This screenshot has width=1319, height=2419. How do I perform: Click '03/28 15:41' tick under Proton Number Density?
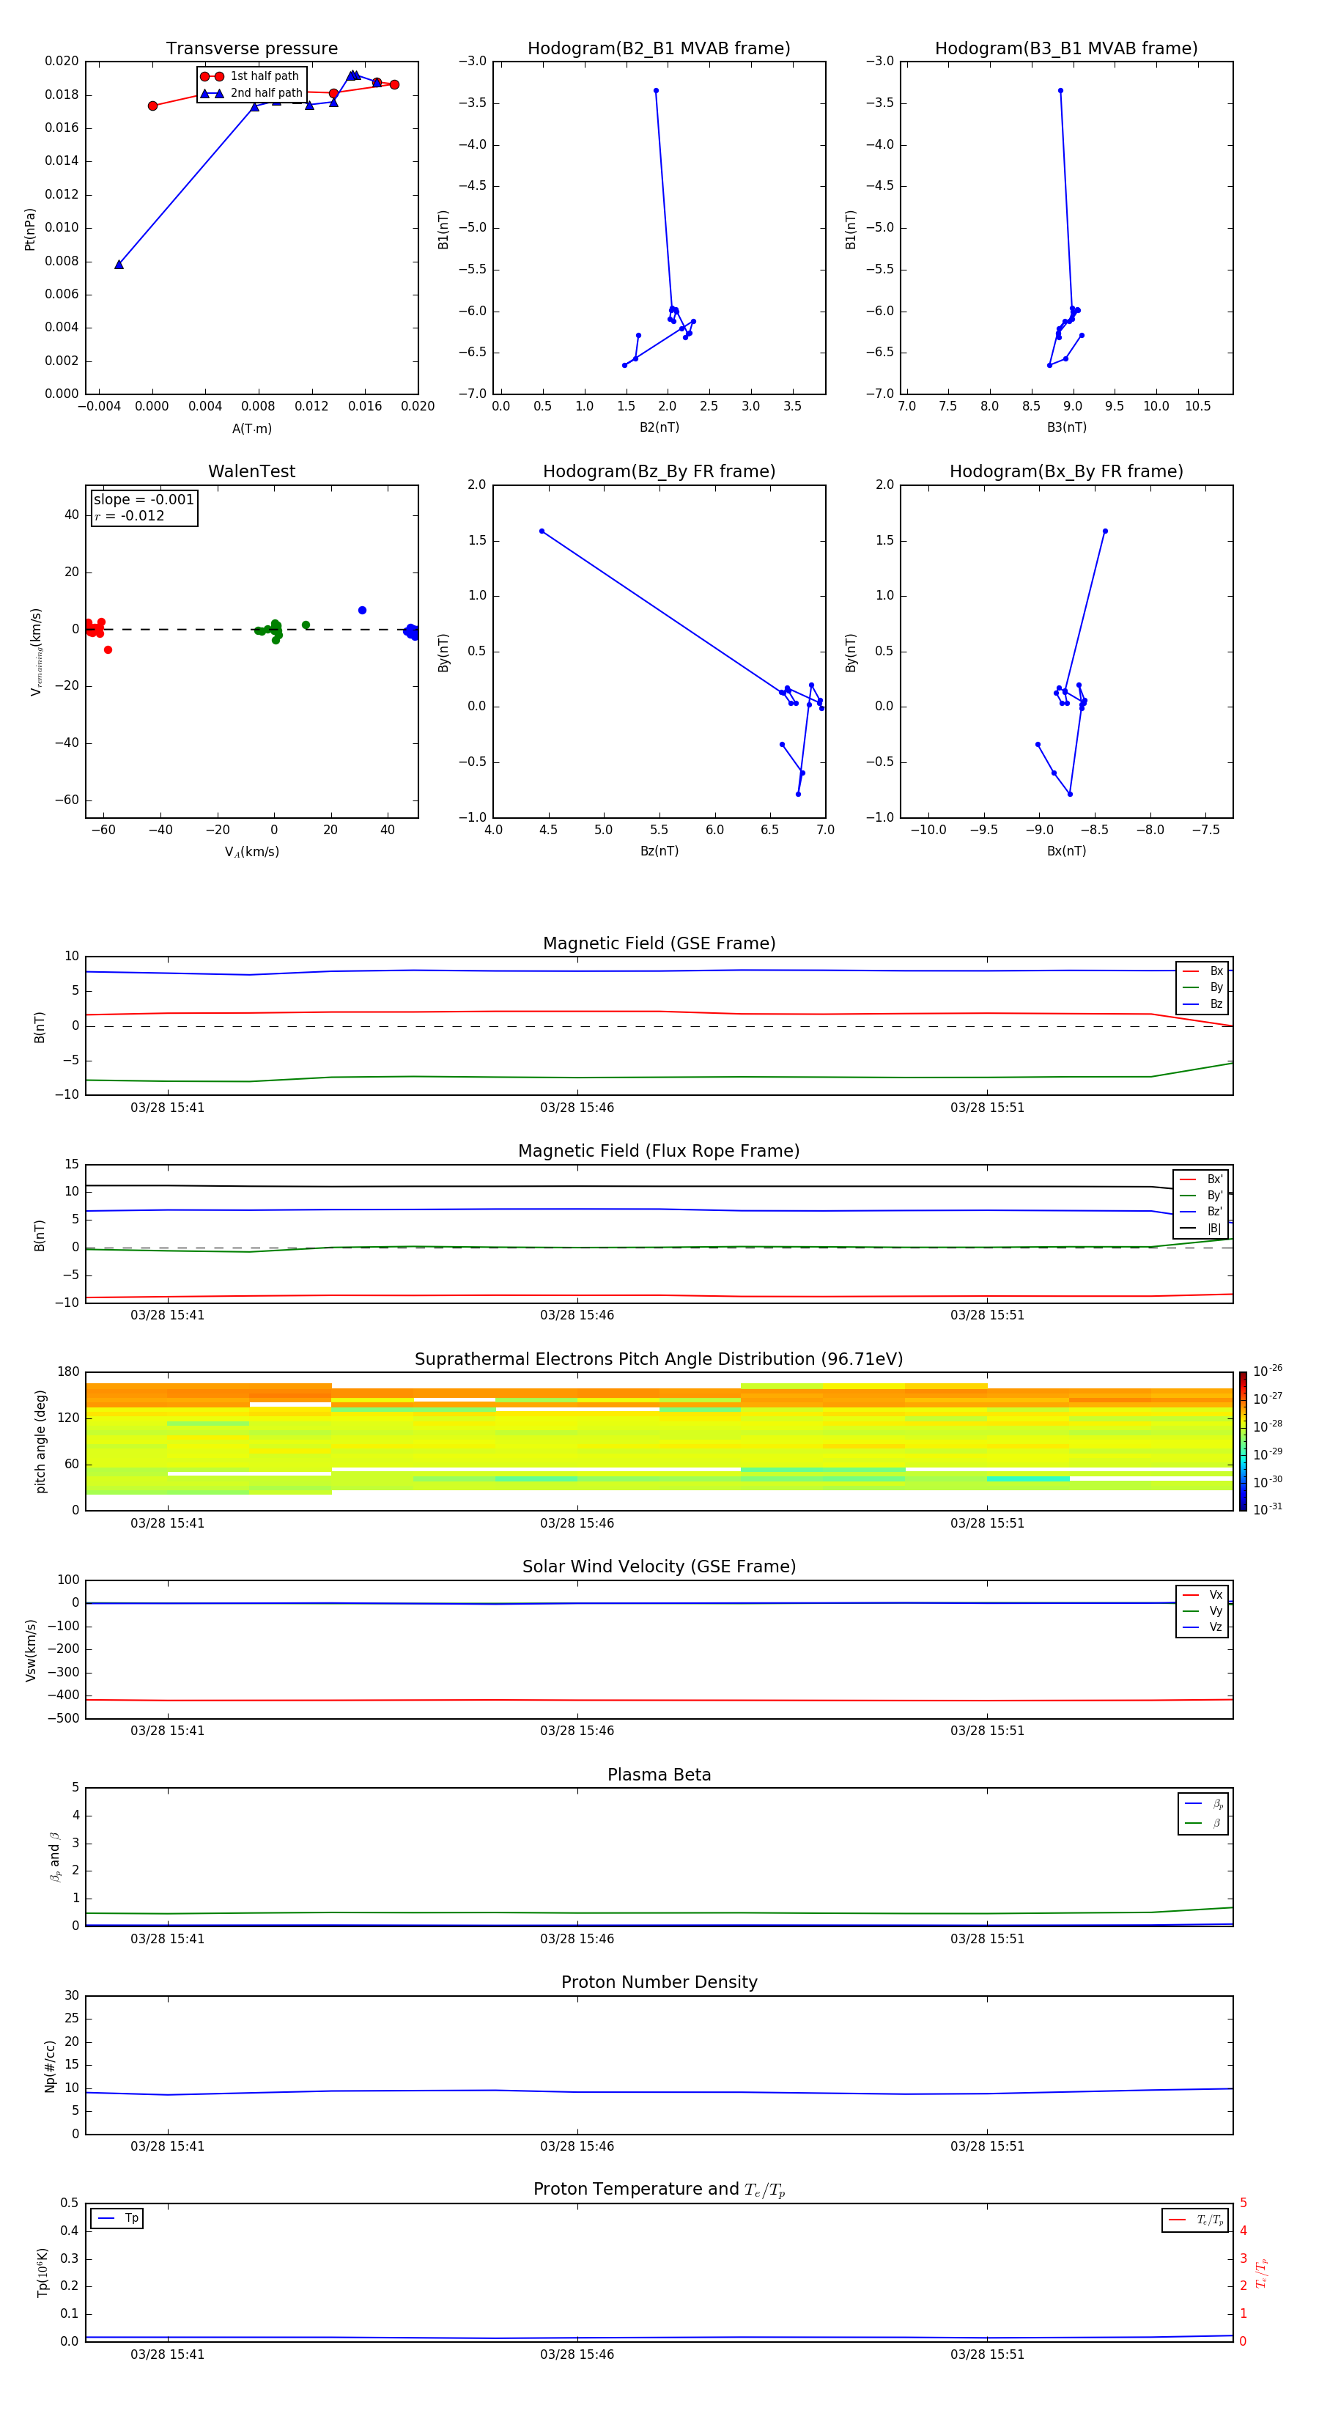pyautogui.click(x=167, y=2146)
